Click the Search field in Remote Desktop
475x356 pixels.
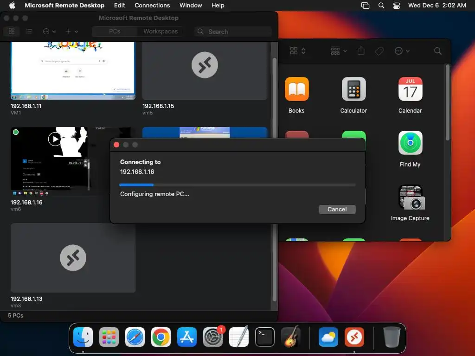pos(233,32)
